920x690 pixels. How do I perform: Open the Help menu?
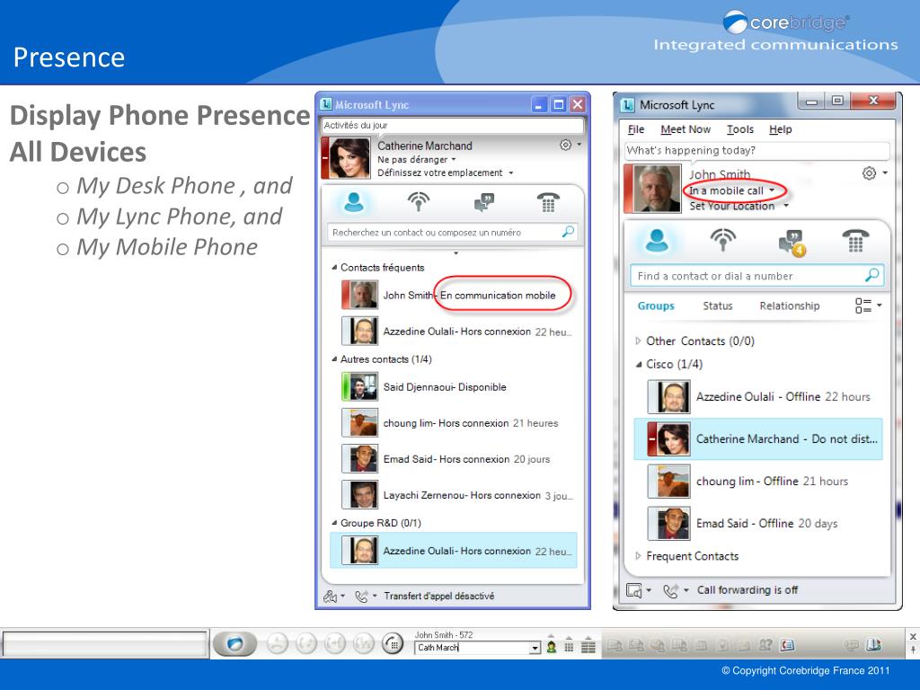point(781,129)
